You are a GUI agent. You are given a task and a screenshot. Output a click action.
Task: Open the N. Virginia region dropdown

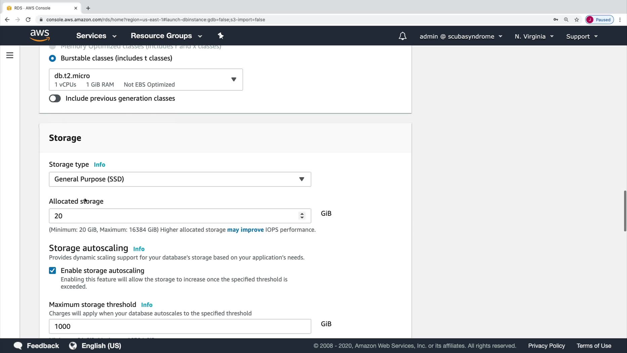click(534, 36)
